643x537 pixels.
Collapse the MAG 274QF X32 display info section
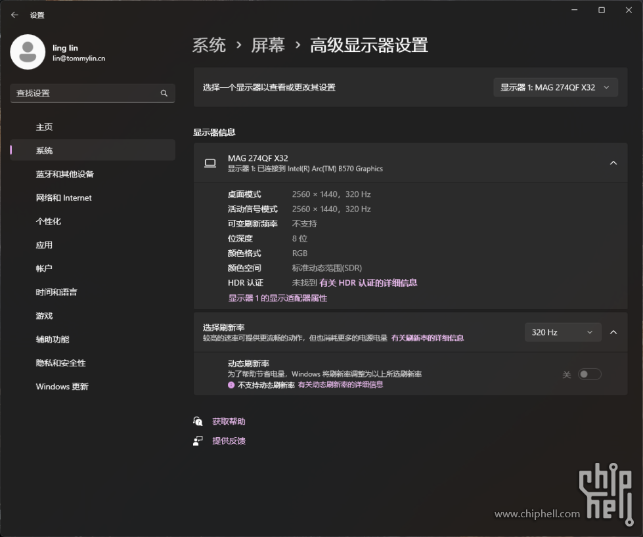pos(613,163)
